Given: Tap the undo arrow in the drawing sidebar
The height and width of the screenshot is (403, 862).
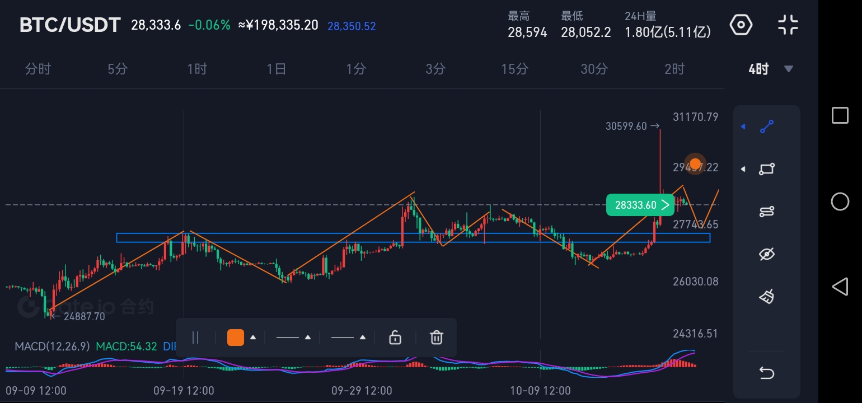Looking at the screenshot, I should coord(766,372).
